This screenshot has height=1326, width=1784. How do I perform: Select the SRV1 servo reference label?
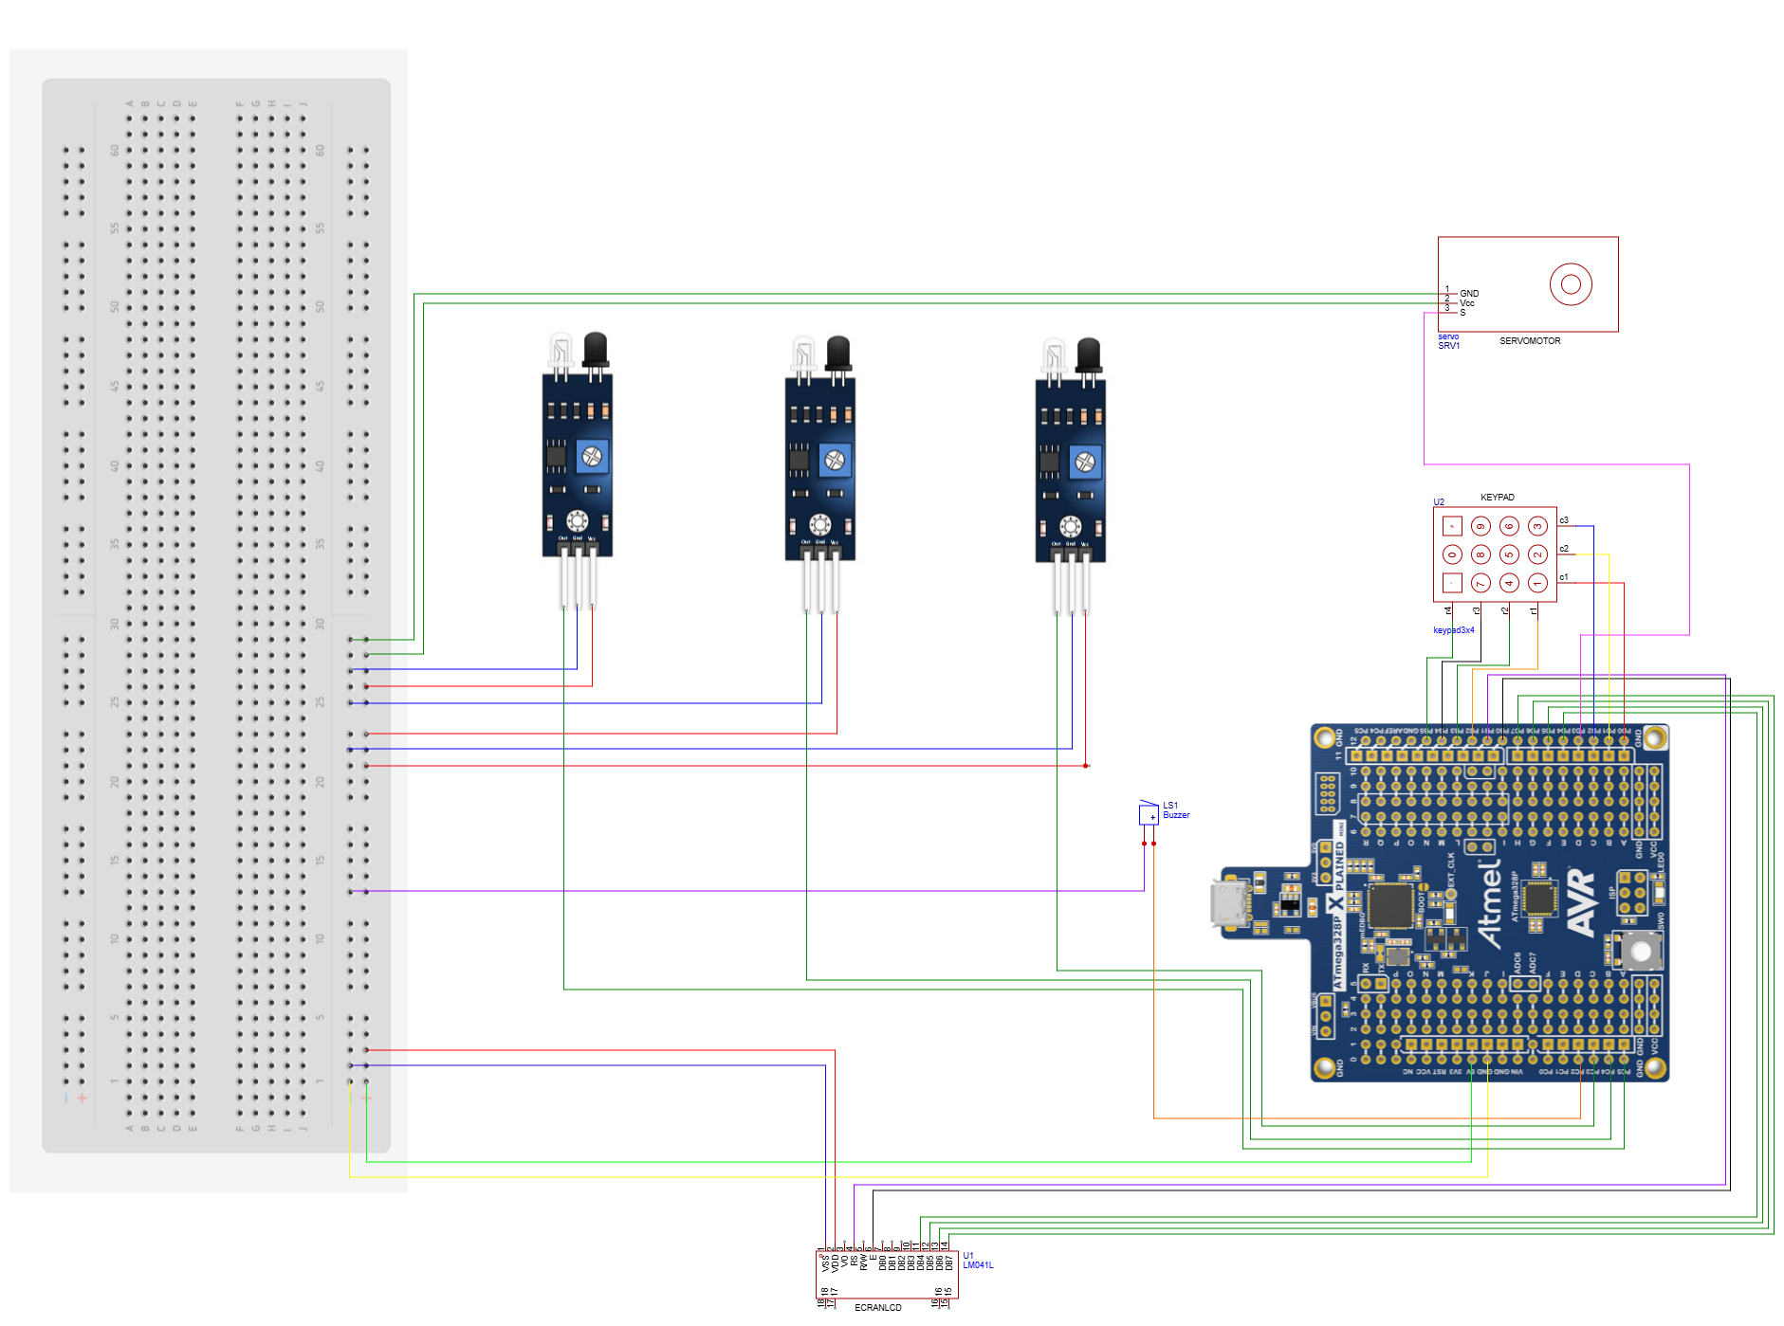pyautogui.click(x=1448, y=346)
